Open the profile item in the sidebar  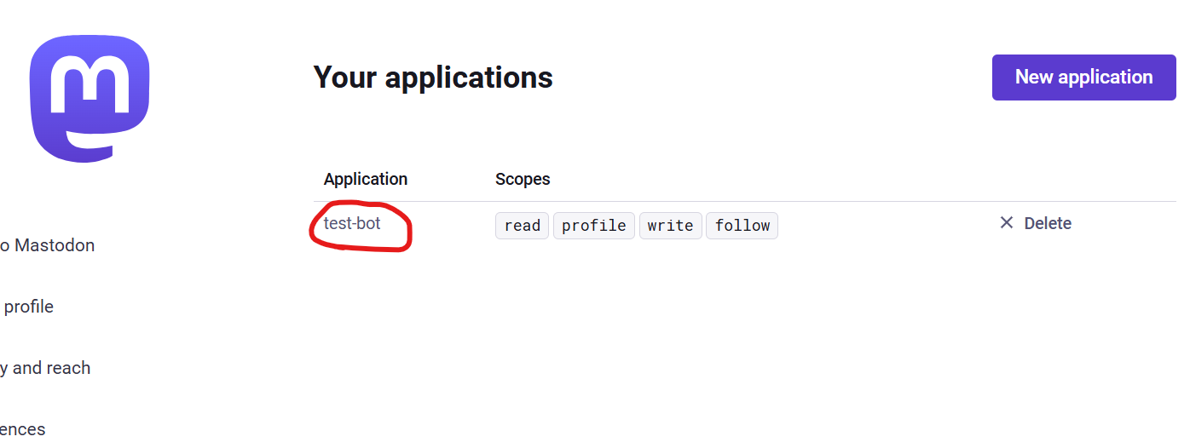pyautogui.click(x=29, y=307)
